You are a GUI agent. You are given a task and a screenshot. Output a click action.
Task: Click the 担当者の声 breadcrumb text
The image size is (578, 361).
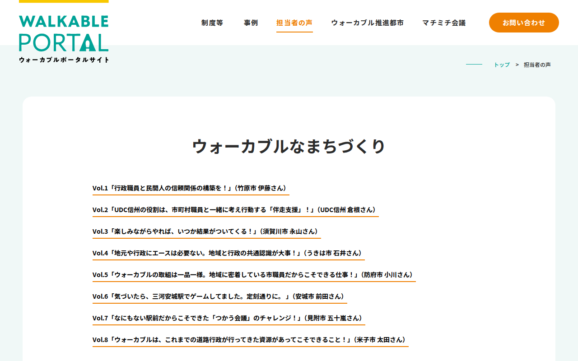tap(537, 65)
